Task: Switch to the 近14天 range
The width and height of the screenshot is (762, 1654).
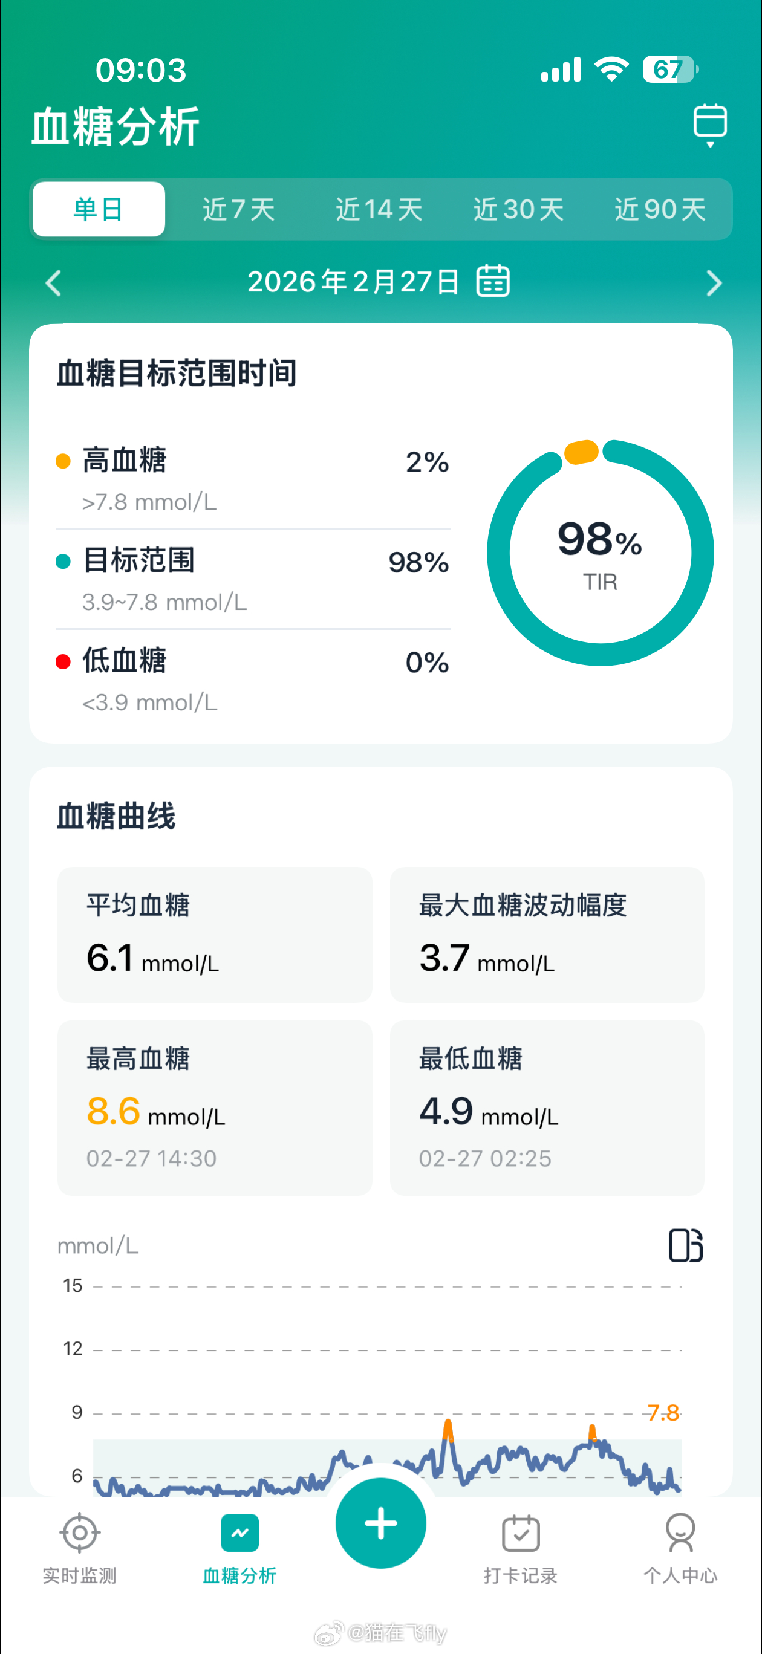Action: pyautogui.click(x=379, y=209)
